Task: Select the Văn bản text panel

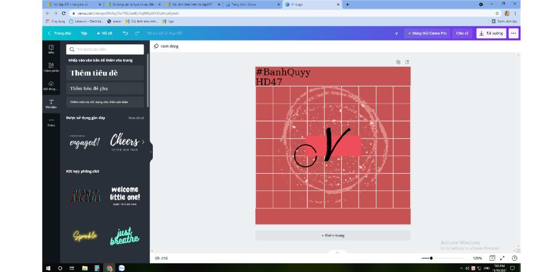Action: (x=51, y=104)
